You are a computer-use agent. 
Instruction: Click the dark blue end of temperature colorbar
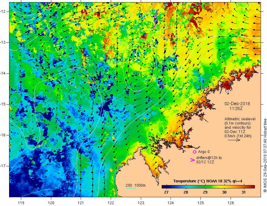[x=164, y=187]
